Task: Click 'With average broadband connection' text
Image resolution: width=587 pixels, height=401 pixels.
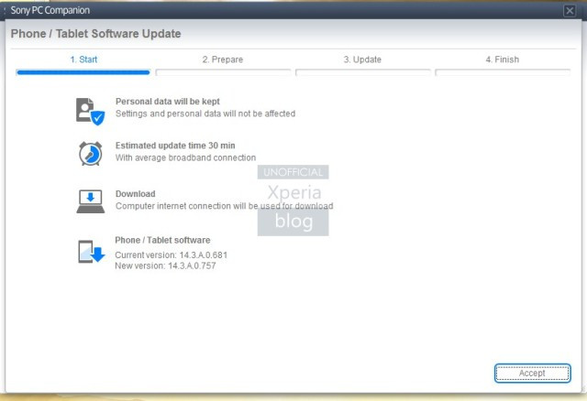Action: click(x=185, y=157)
